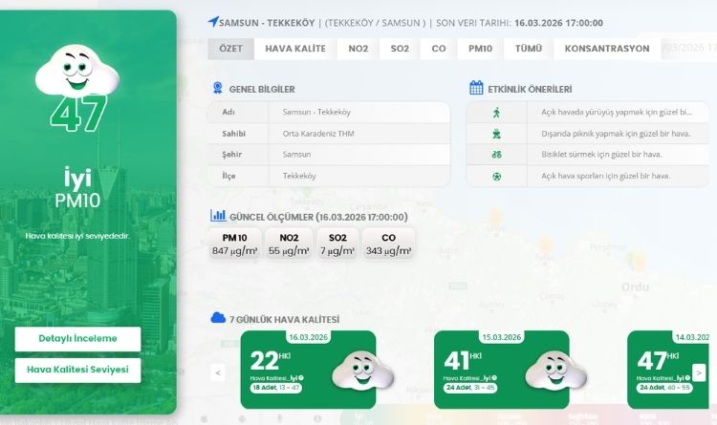Switch to the Tümü tab
This screenshot has width=717, height=425.
pos(529,49)
